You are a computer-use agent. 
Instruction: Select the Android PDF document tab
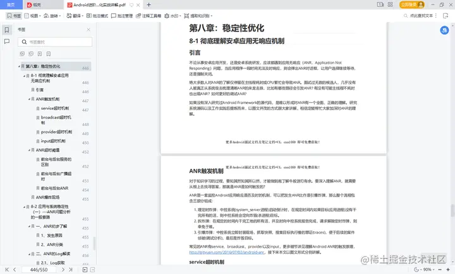[x=99, y=4]
